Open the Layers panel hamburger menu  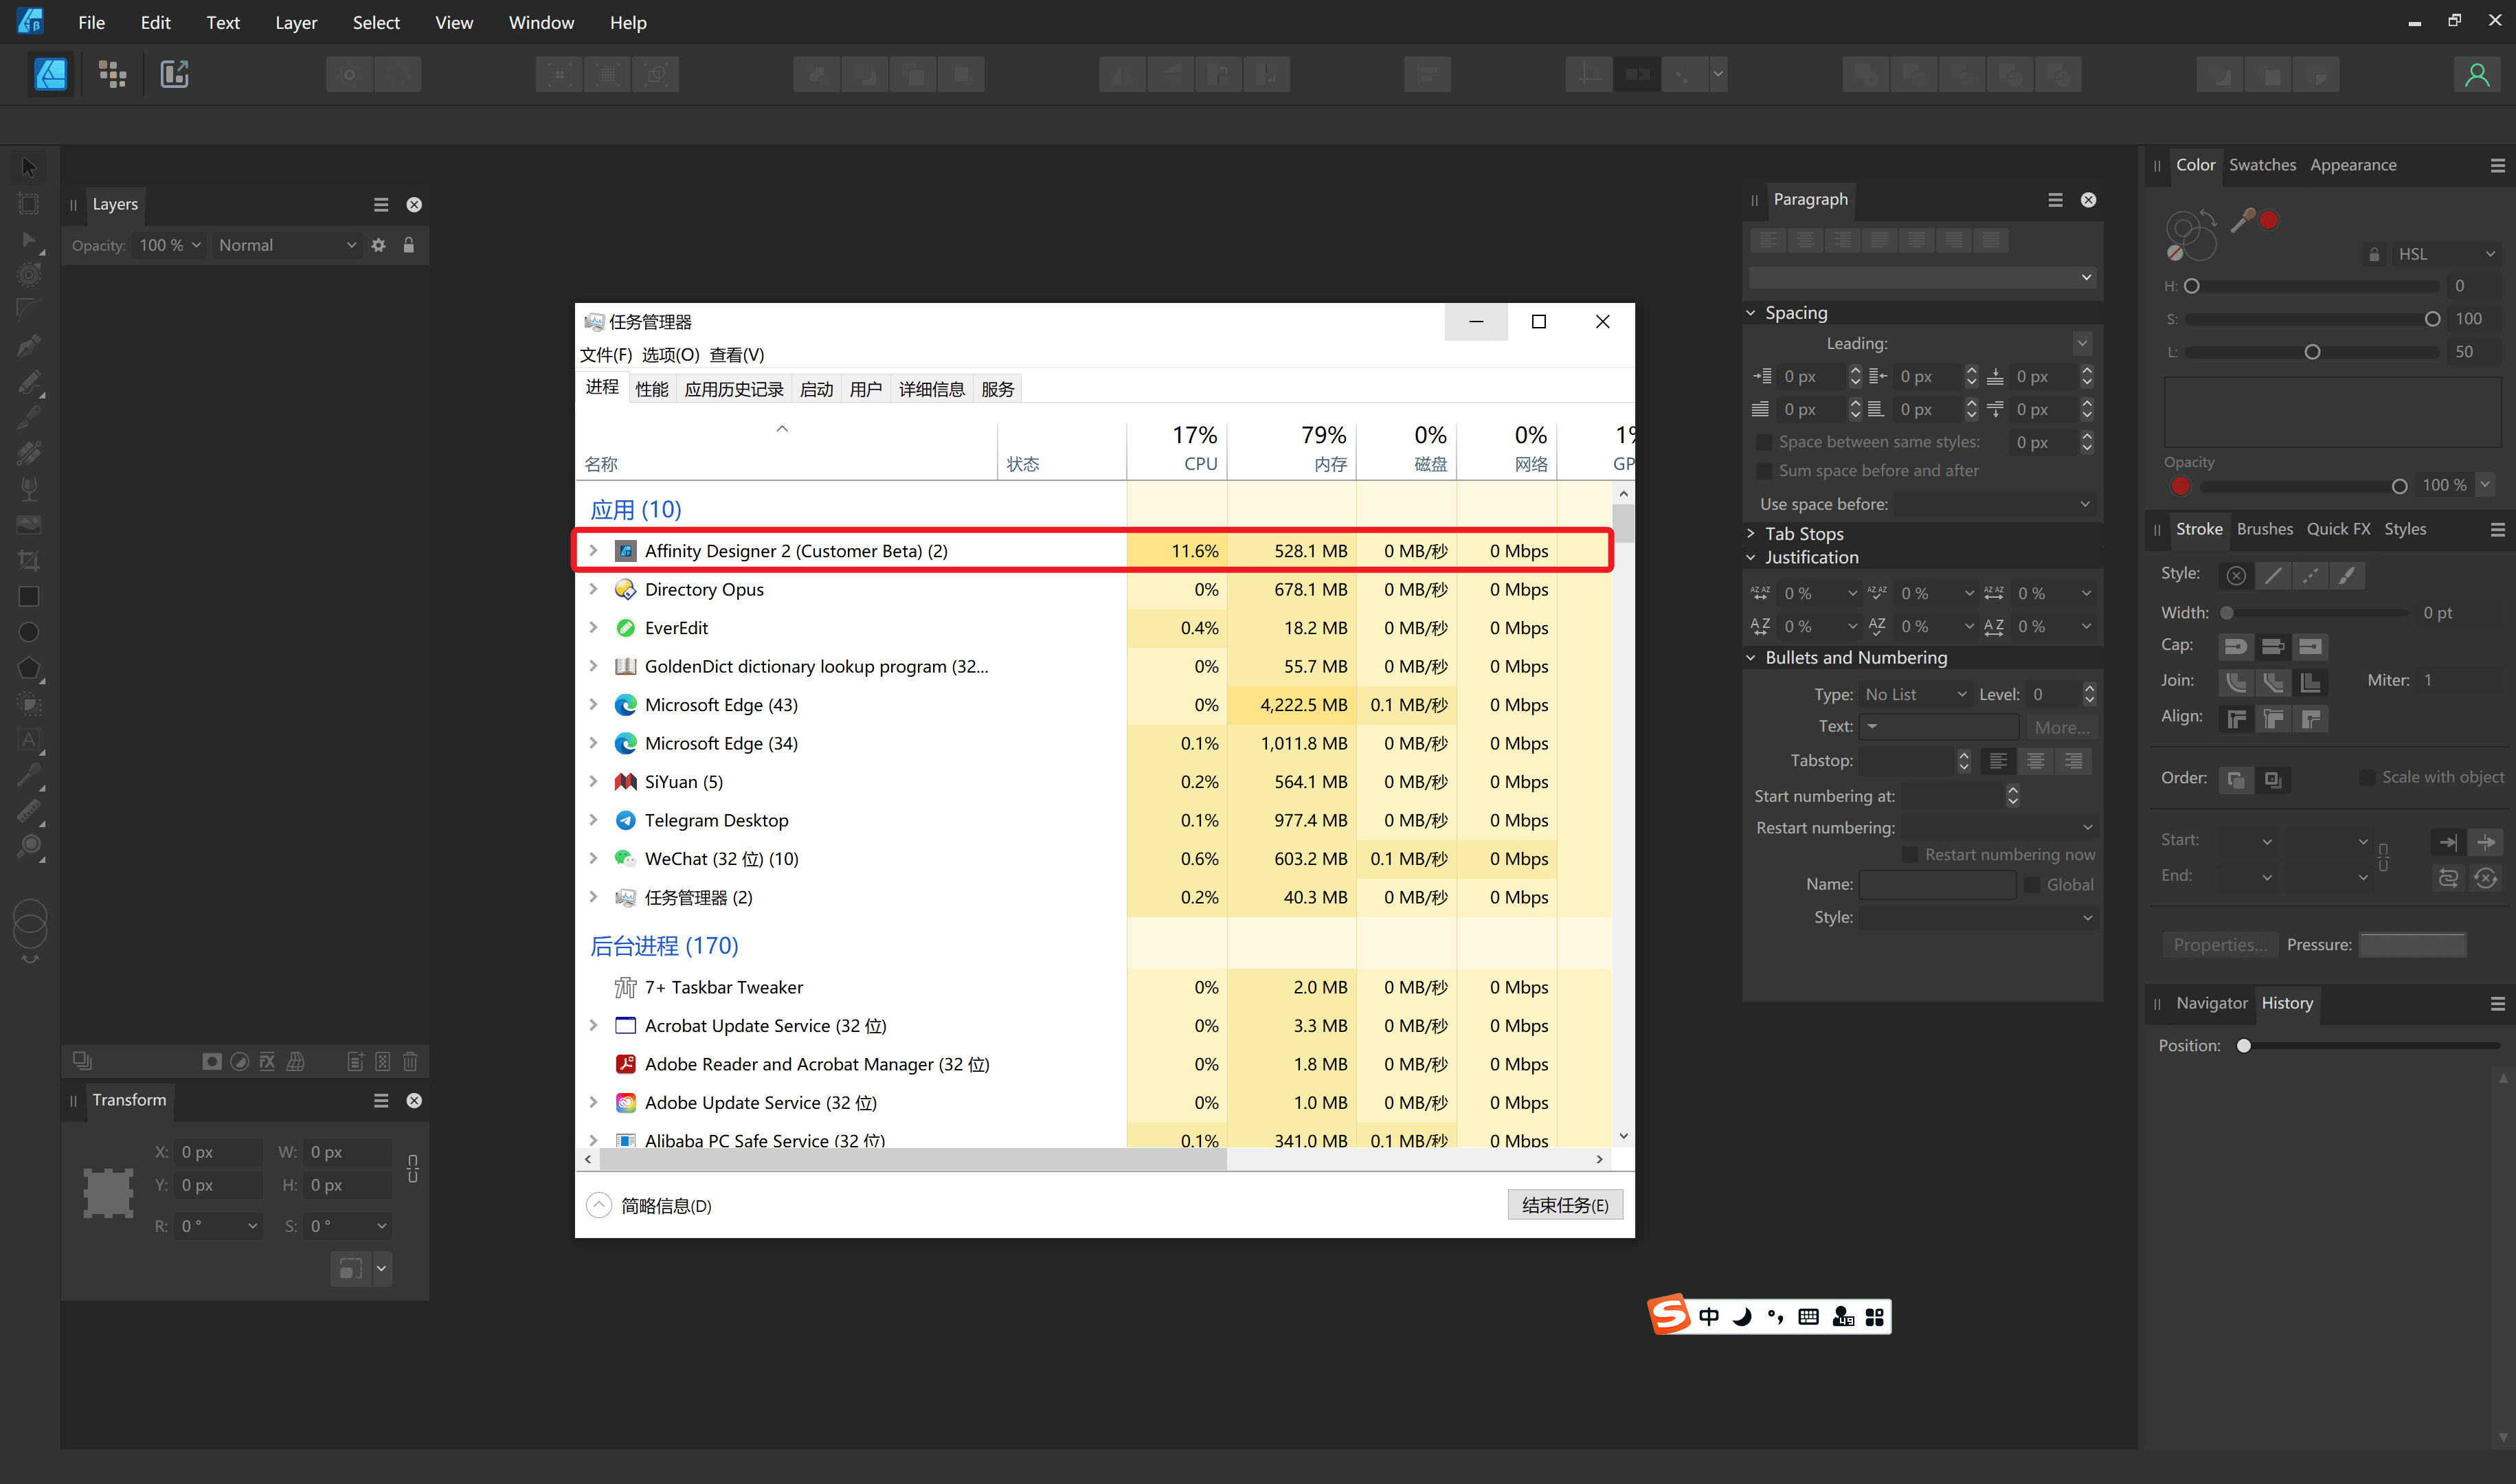pos(381,205)
